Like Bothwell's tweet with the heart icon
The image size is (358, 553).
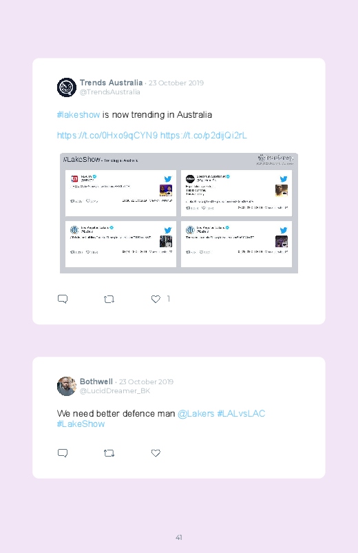tap(156, 453)
